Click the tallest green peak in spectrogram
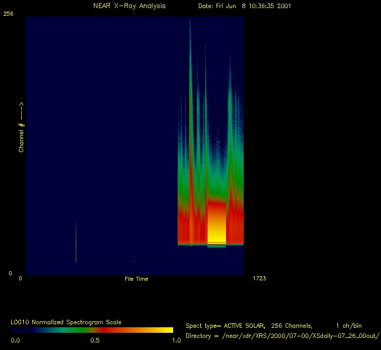381x350 pixels. click(x=190, y=61)
